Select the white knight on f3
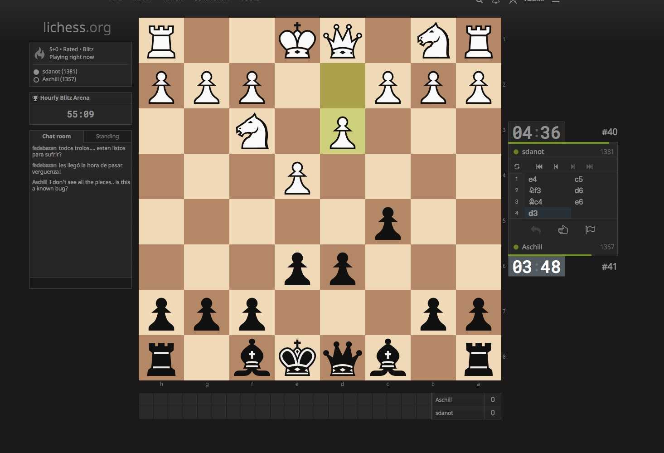 (252, 131)
